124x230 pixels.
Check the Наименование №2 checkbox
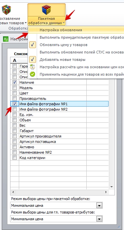pos(14,152)
